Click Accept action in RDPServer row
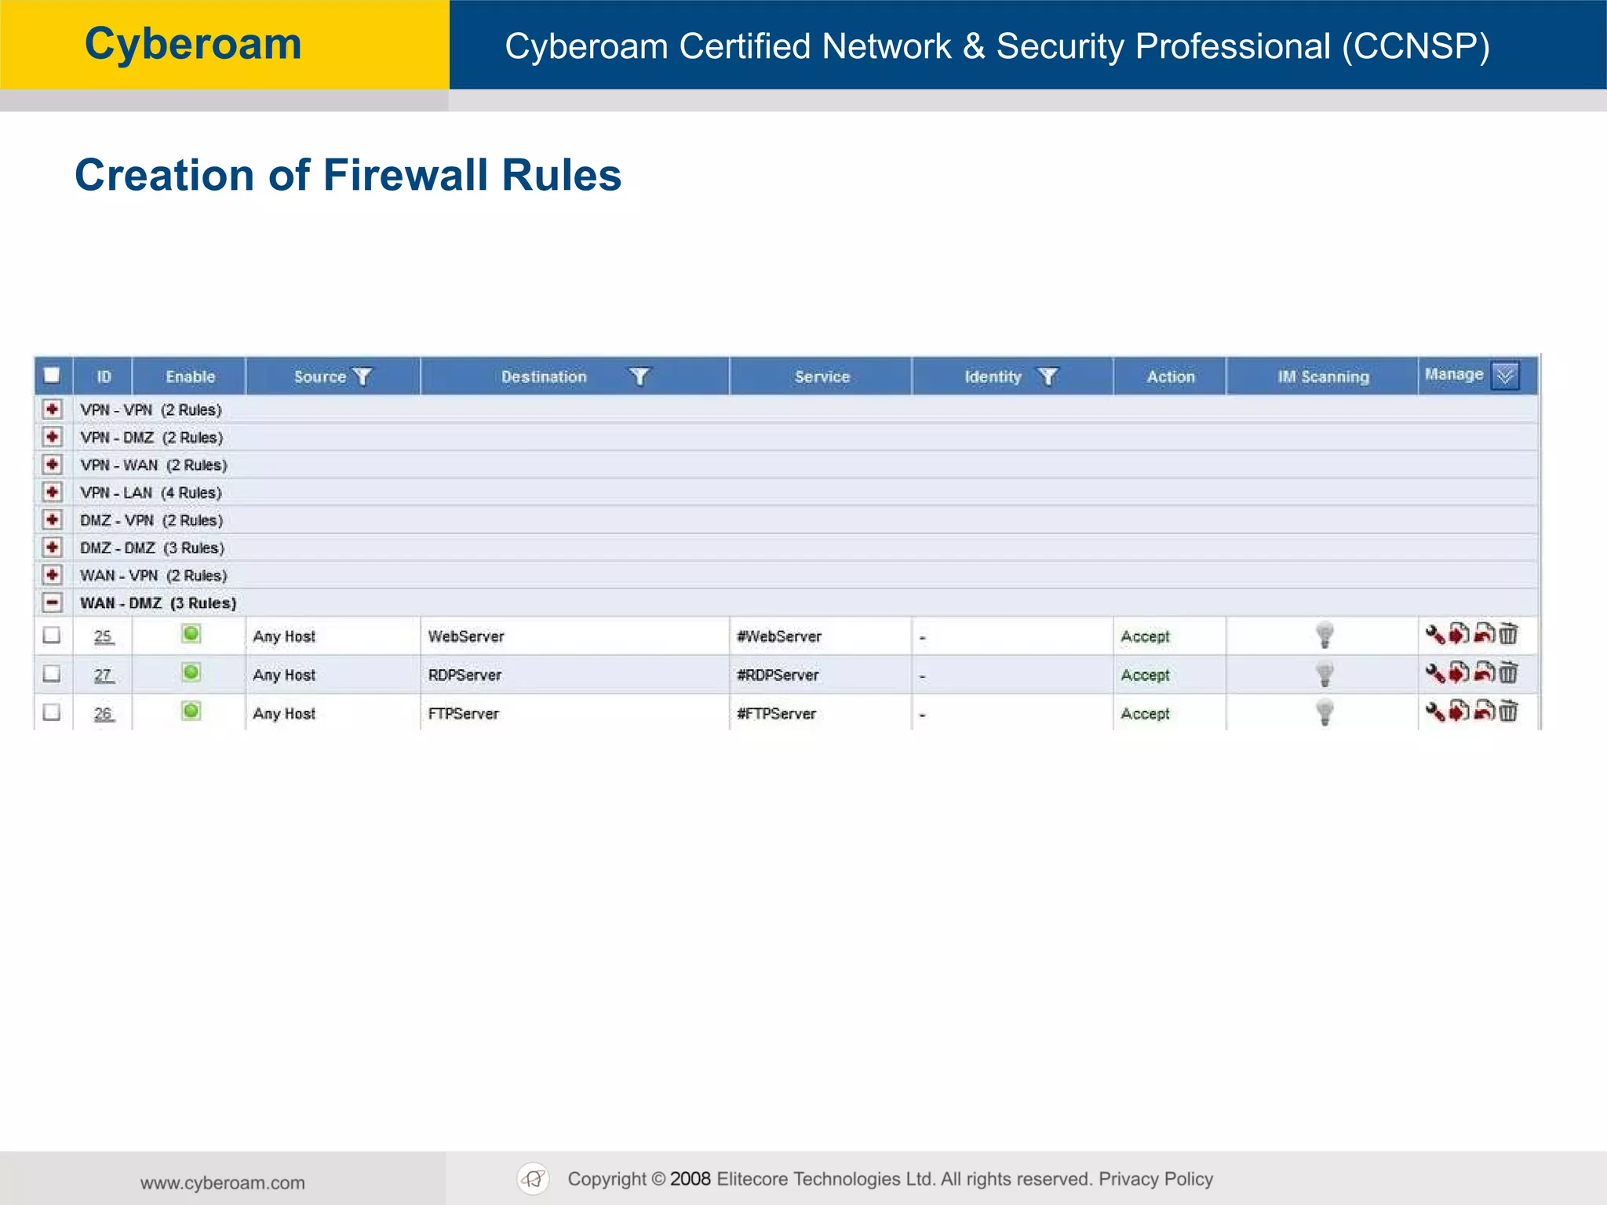 (1145, 675)
